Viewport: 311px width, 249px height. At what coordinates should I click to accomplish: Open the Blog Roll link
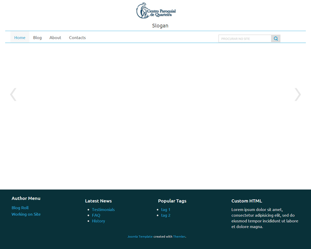[20, 208]
